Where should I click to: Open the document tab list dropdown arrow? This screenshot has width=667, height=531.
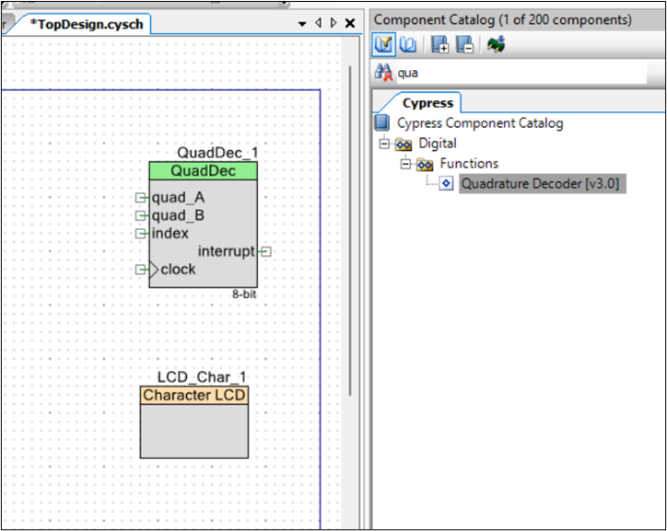tap(302, 24)
